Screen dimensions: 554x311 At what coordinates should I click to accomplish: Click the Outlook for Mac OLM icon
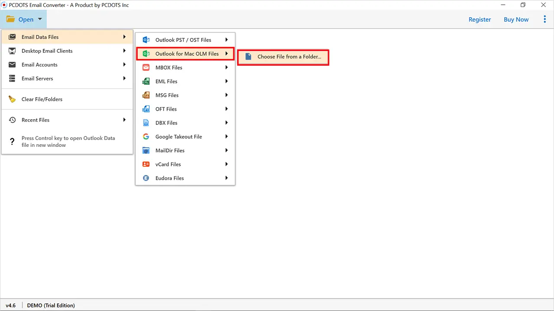pos(146,54)
